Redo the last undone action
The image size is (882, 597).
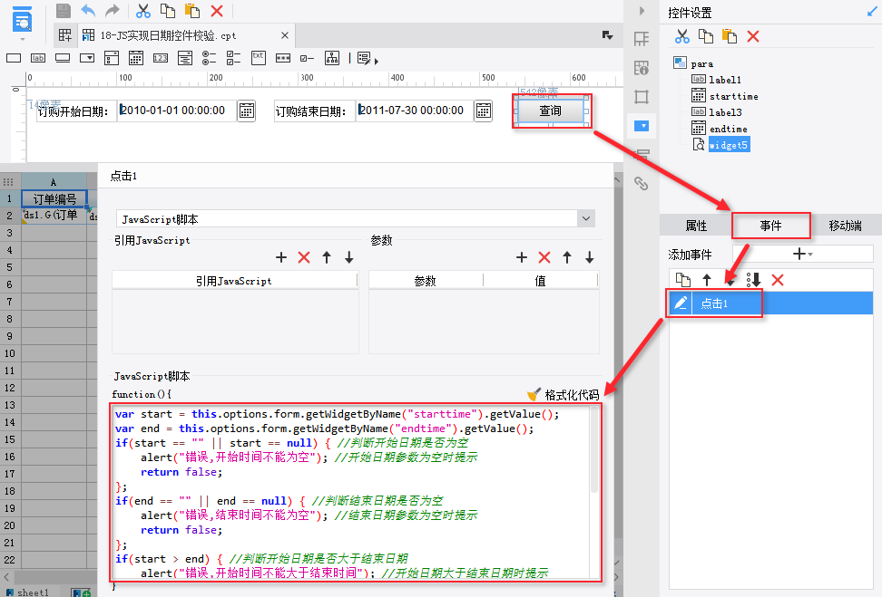pyautogui.click(x=113, y=11)
